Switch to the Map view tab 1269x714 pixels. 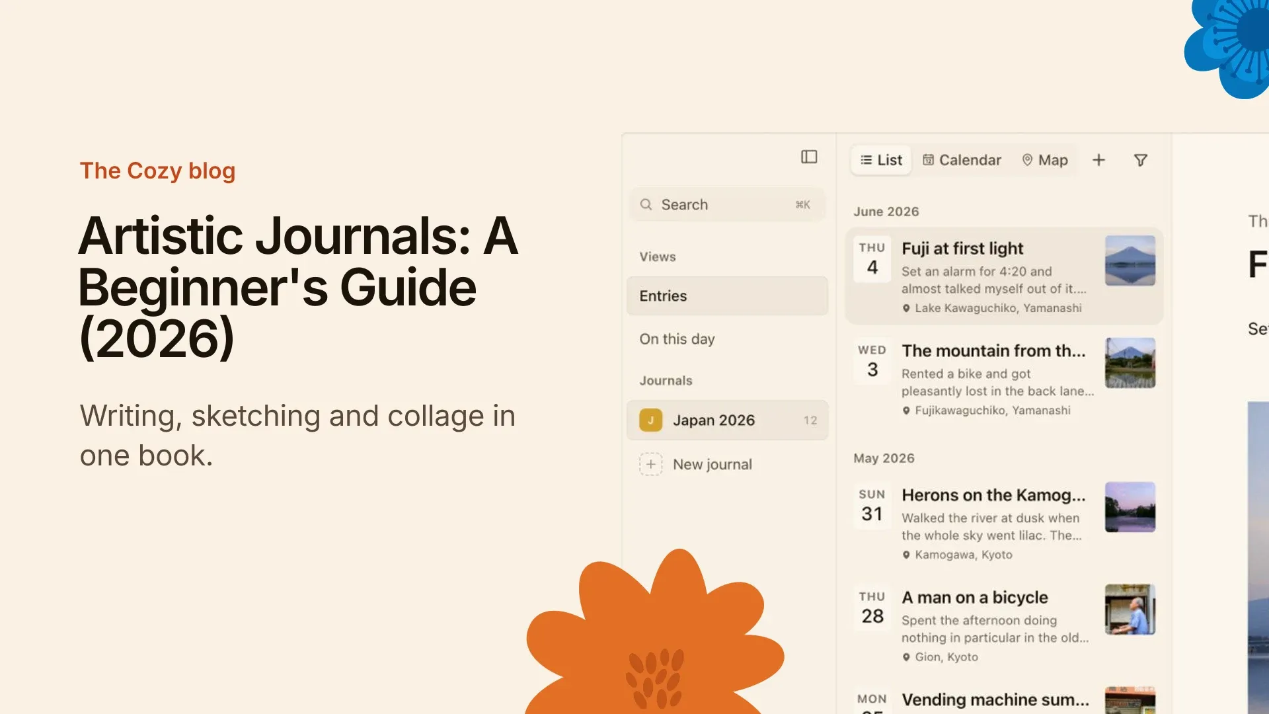tap(1045, 160)
